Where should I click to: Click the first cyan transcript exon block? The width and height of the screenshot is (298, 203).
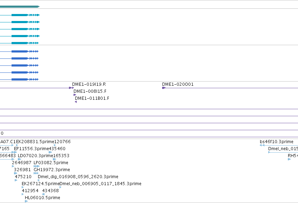click(x=20, y=15)
